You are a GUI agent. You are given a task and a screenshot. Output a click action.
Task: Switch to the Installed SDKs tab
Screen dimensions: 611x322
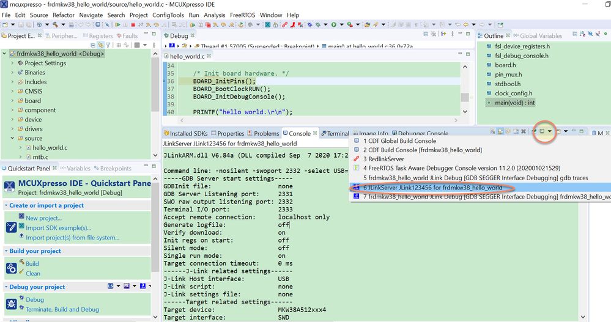(x=186, y=133)
